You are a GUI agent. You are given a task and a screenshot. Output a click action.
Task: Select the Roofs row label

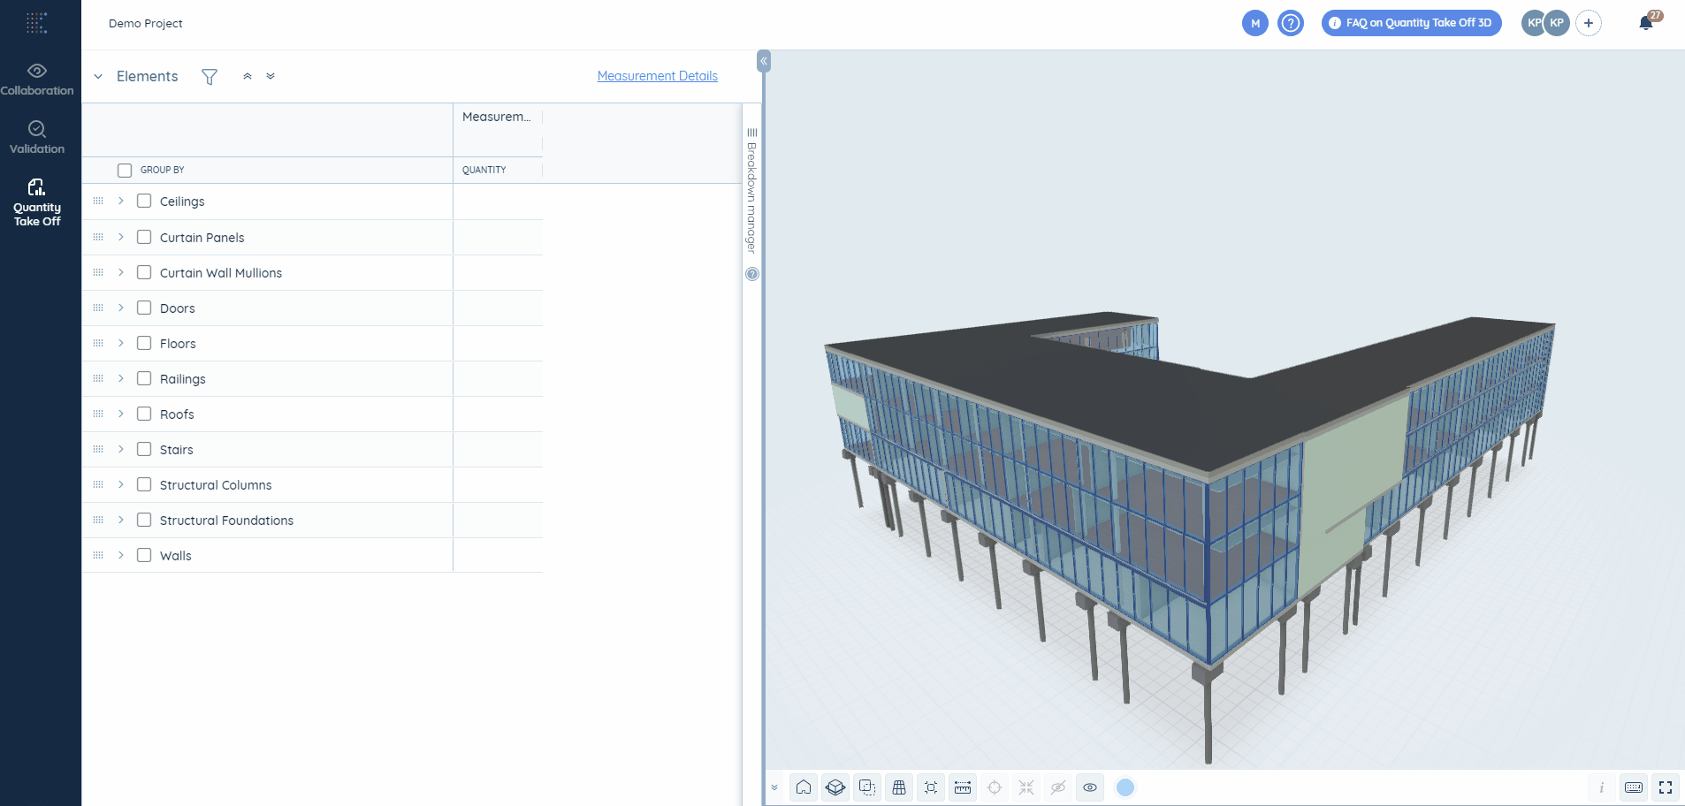click(177, 414)
